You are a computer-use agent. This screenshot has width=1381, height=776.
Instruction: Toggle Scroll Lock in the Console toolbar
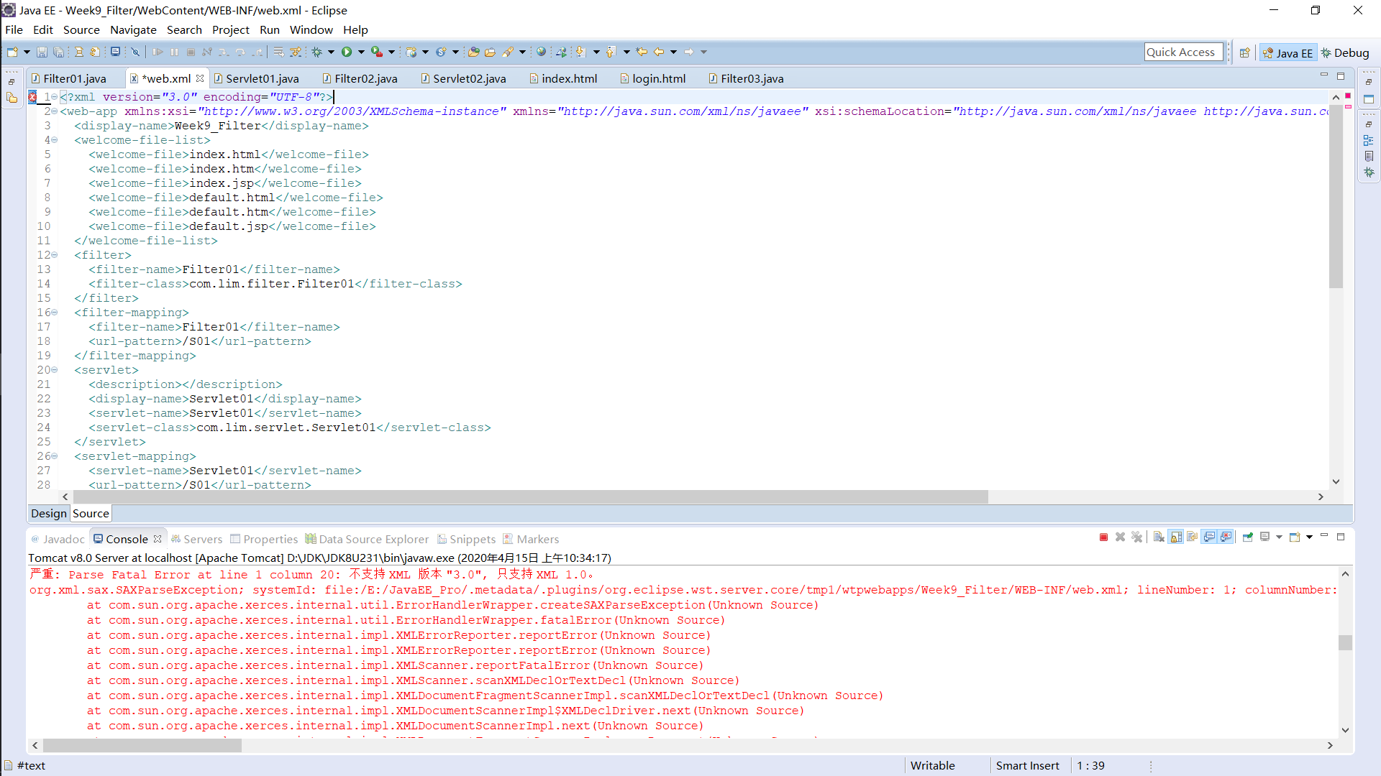click(1176, 537)
